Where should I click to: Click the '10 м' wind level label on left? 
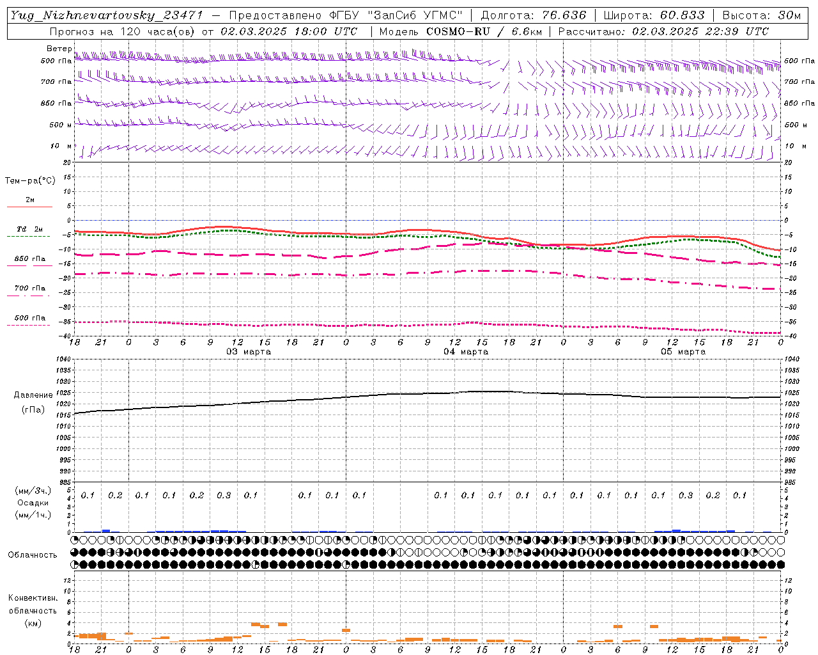61,146
